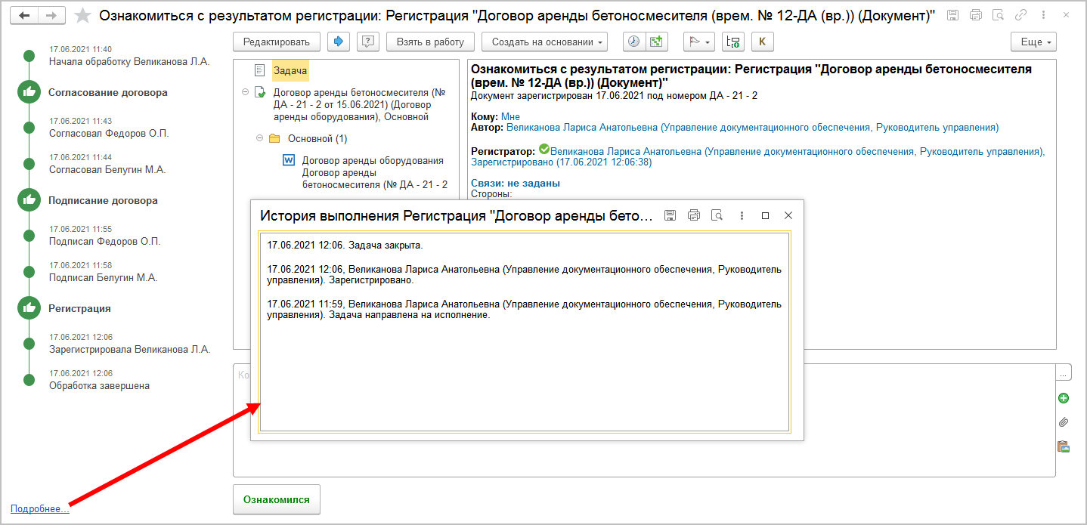Click the Зарегистрировано history entry
This screenshot has width=1087, height=525.
tap(524, 274)
